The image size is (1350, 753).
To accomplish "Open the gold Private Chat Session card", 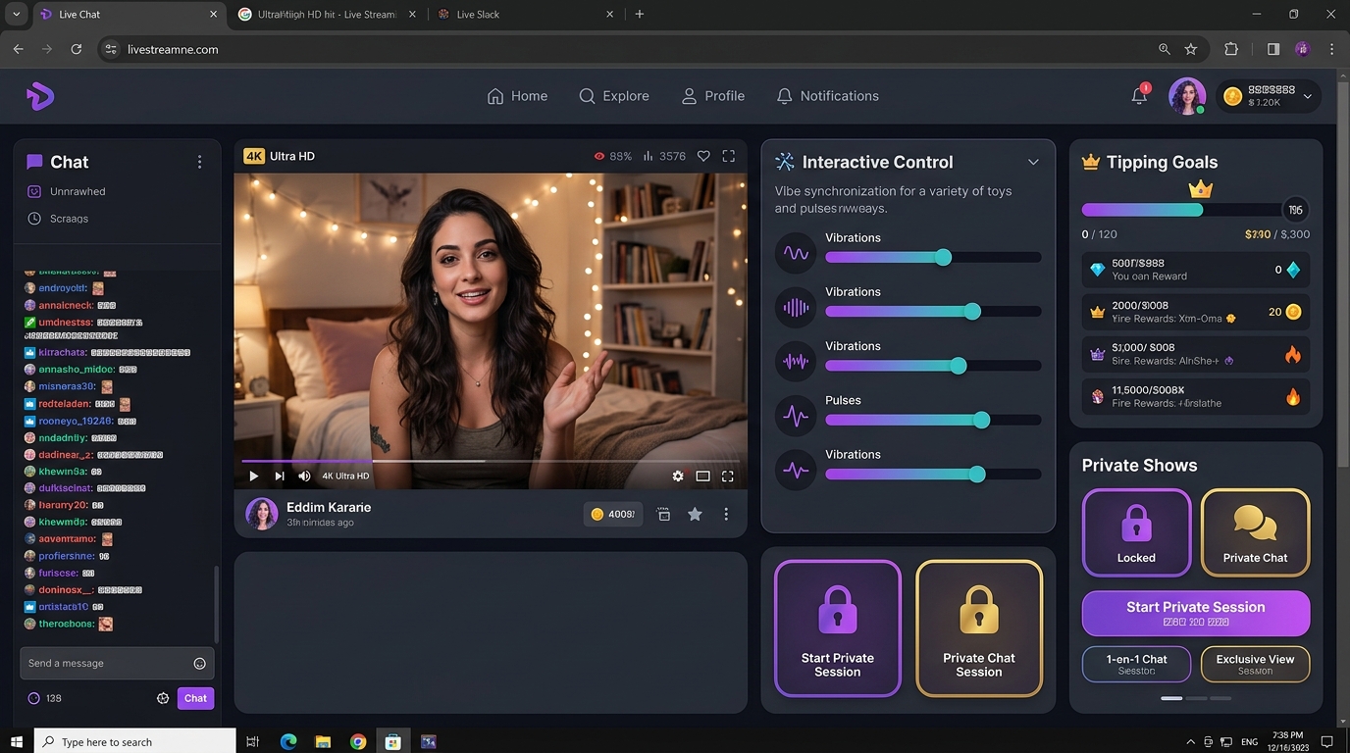I will tap(978, 628).
